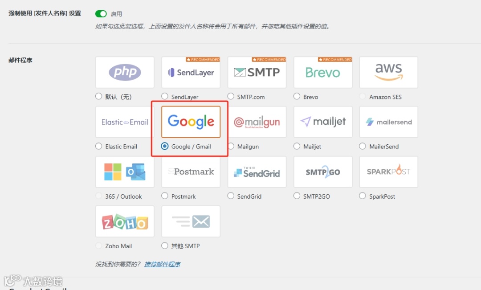Image resolution: width=481 pixels, height=290 pixels.
Task: Click the Google logo card
Action: [191, 122]
